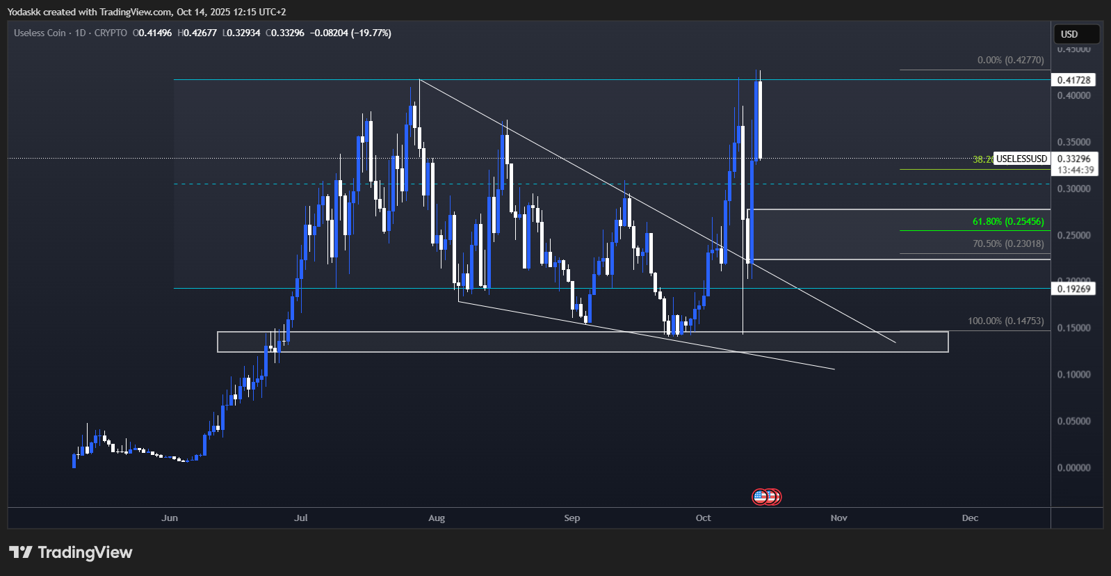The width and height of the screenshot is (1111, 576).
Task: Click the Jul label on time axis
Action: 301,518
